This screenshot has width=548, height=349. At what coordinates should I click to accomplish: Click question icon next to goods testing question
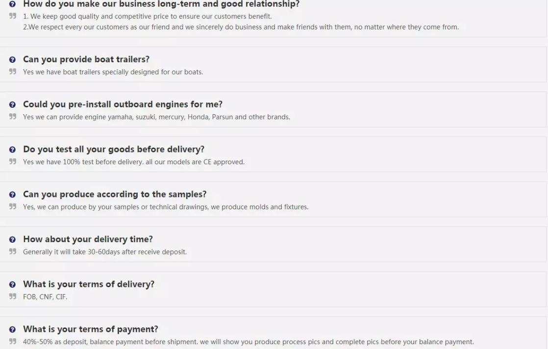tap(12, 150)
